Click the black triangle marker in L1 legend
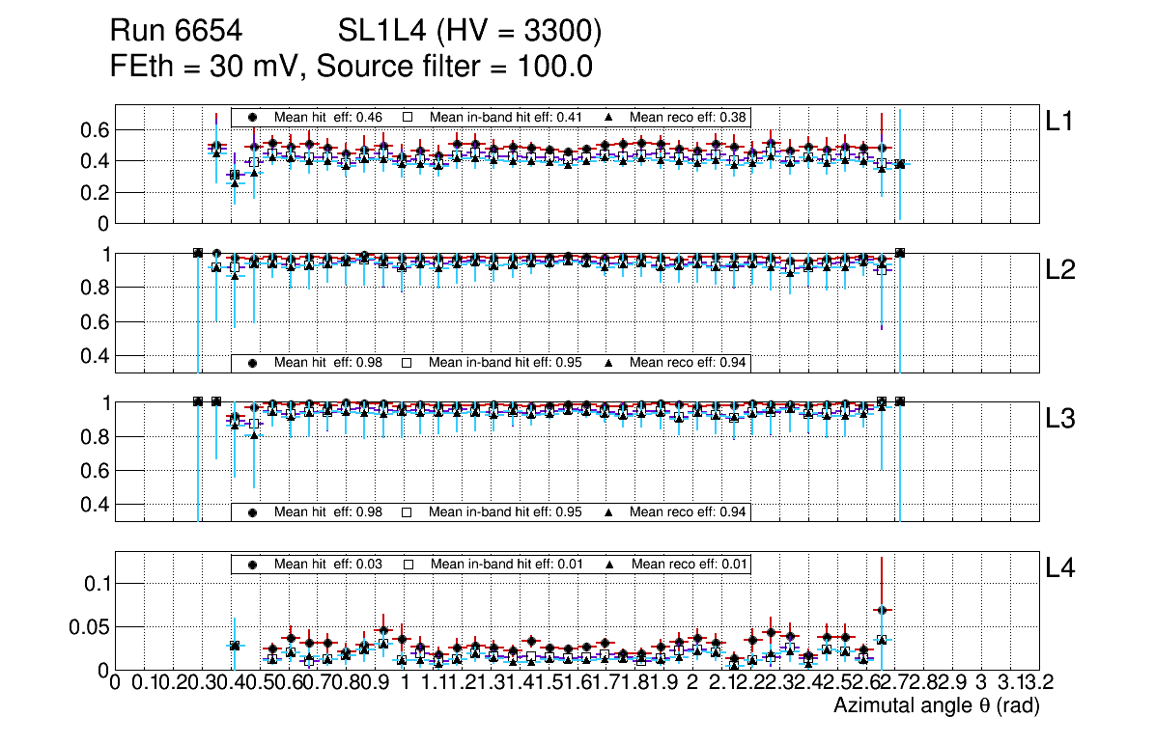This screenshot has width=1155, height=745. tap(609, 117)
